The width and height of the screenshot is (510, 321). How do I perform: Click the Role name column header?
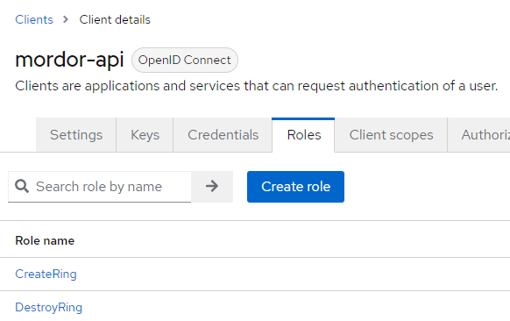click(x=45, y=240)
